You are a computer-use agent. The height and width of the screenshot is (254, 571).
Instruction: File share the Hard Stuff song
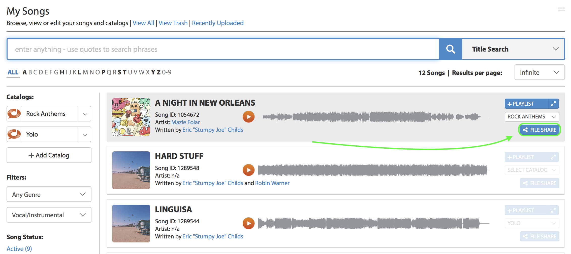(540, 183)
